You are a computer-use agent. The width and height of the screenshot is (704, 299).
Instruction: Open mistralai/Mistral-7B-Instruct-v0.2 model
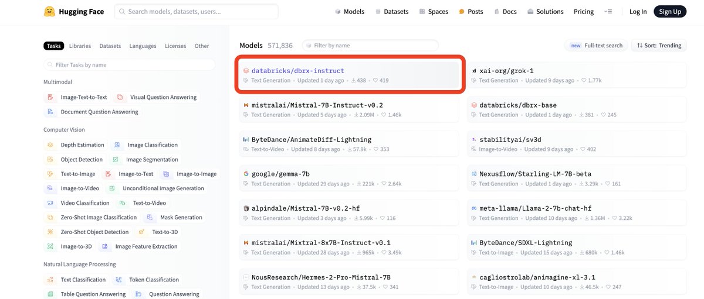pos(349,109)
